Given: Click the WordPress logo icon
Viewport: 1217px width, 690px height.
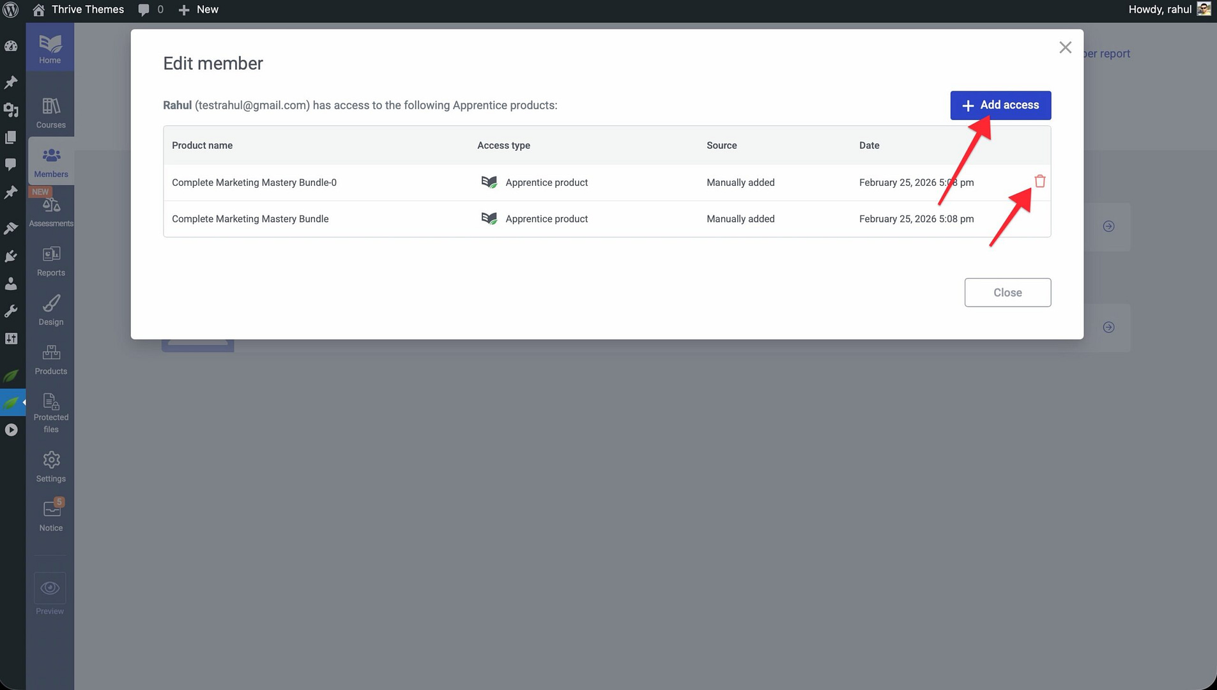Looking at the screenshot, I should pos(11,10).
